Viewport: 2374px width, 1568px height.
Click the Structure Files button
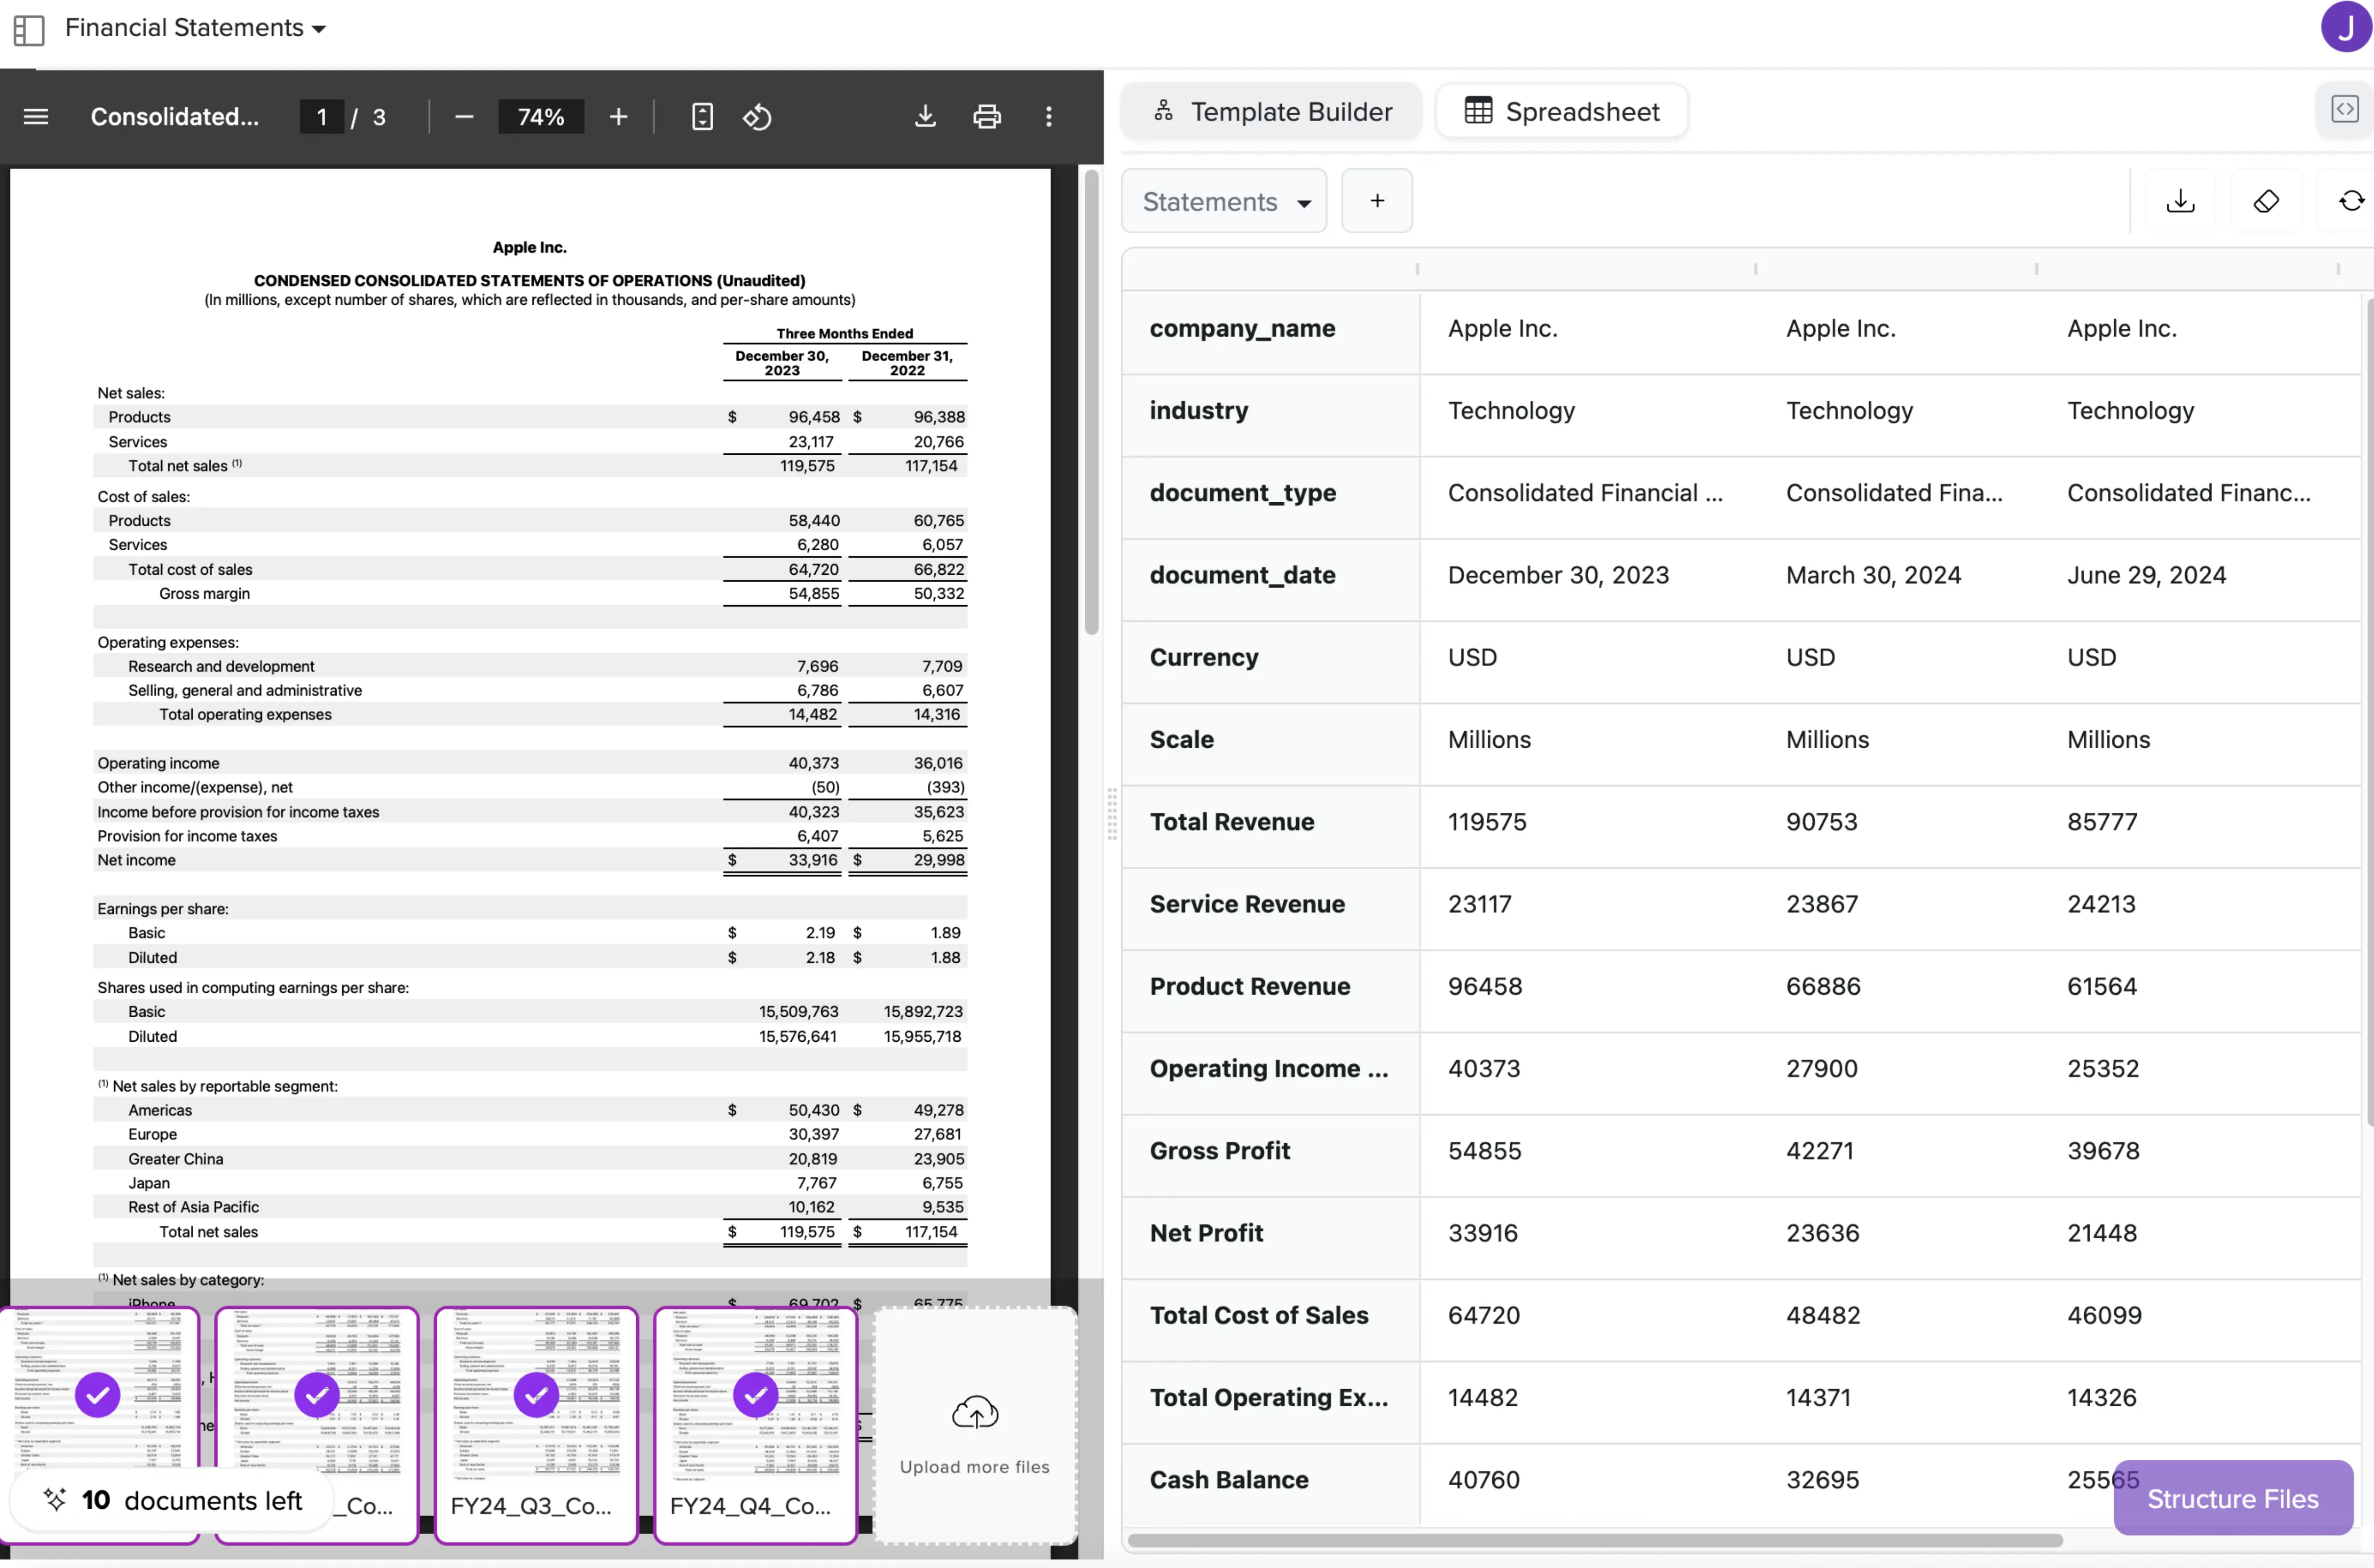pos(2233,1498)
